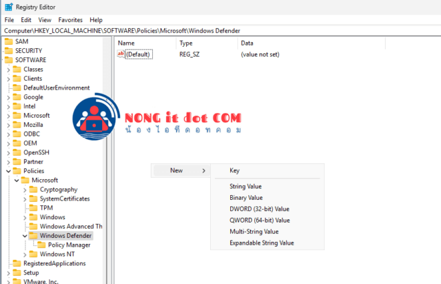
Task: Select the Policies folder icon
Action: pyautogui.click(x=17, y=171)
